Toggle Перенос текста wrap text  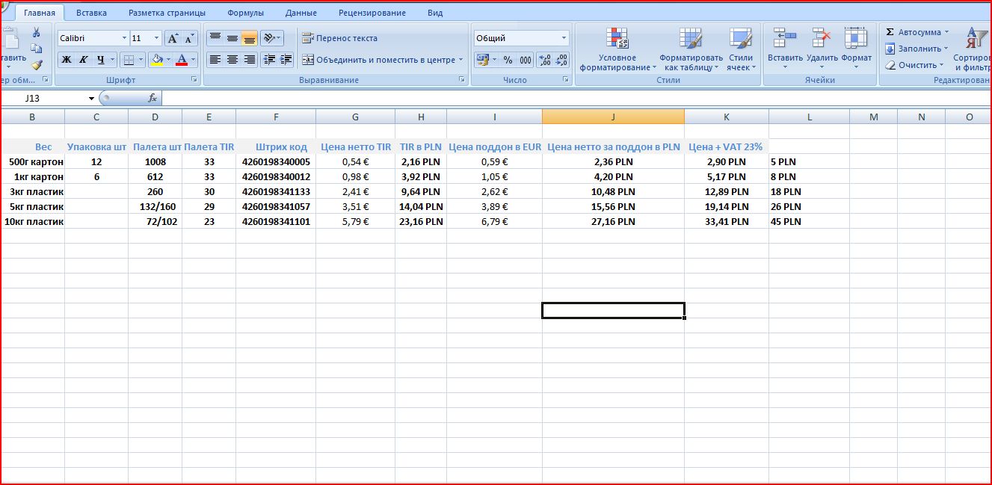pyautogui.click(x=340, y=38)
